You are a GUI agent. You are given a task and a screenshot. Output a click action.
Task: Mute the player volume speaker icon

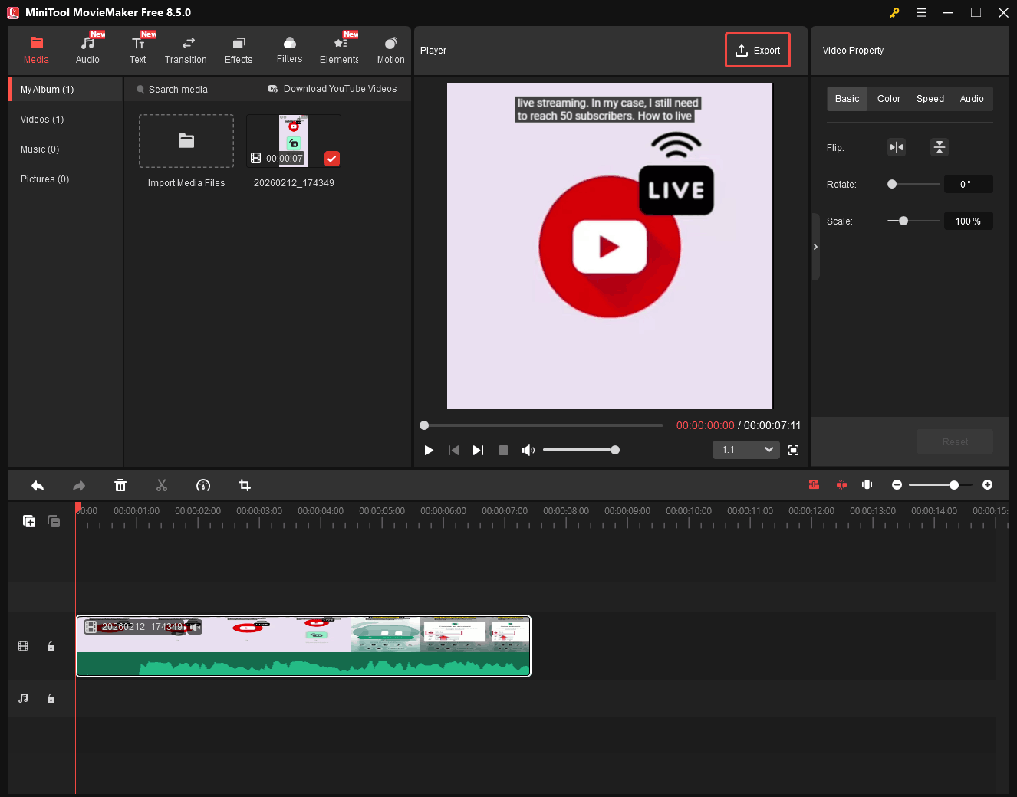pyautogui.click(x=528, y=450)
